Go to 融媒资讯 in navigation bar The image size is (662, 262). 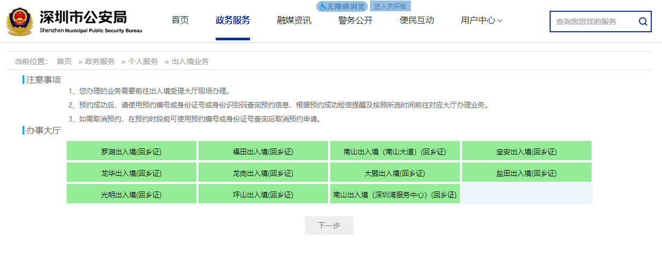[294, 20]
